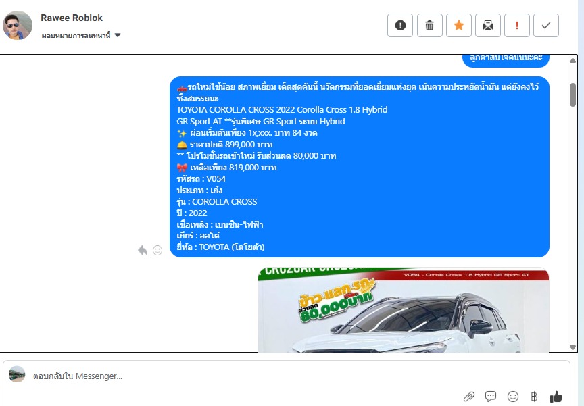Click the chat scrollbar down arrow
The image size is (584, 406).
coord(573,347)
